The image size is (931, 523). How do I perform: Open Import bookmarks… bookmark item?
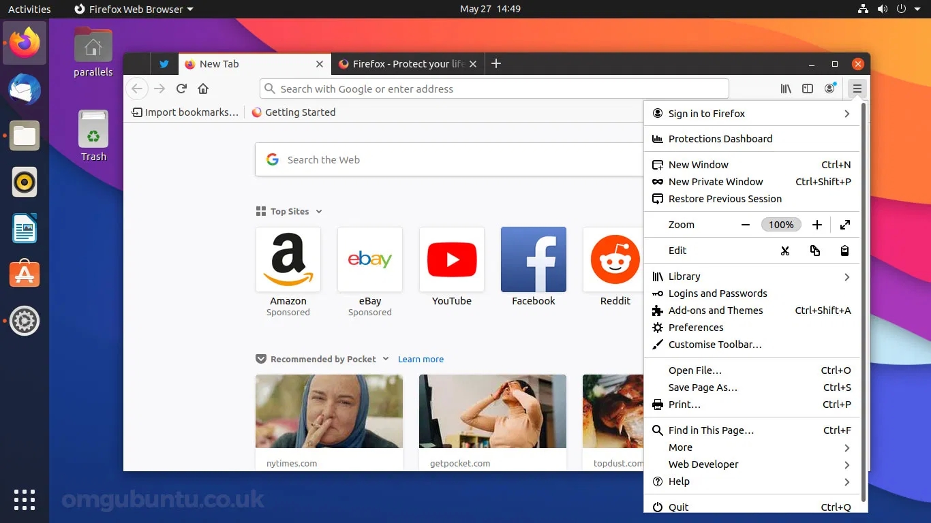(185, 112)
